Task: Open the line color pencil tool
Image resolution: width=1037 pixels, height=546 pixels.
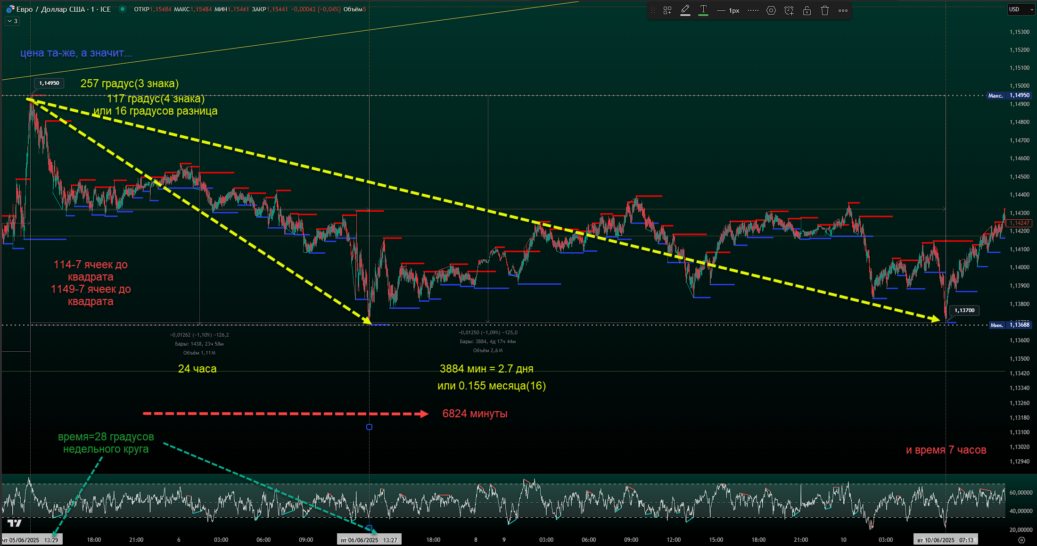Action: [685, 10]
